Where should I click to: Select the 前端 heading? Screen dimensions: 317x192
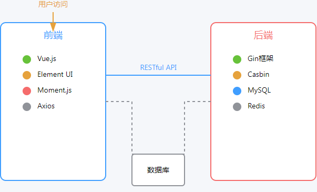[53, 35]
